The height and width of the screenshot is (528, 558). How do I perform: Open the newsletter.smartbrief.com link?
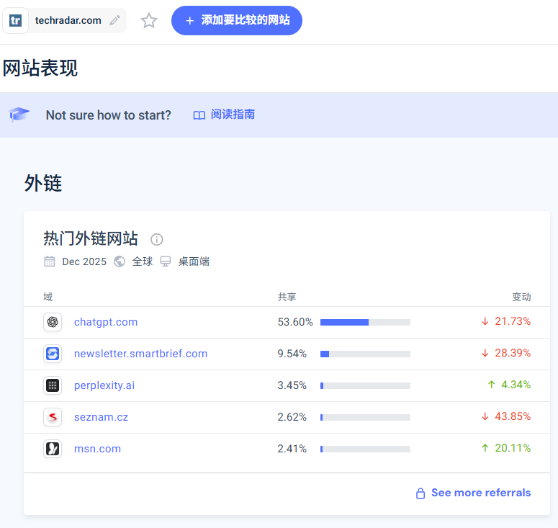click(x=140, y=354)
